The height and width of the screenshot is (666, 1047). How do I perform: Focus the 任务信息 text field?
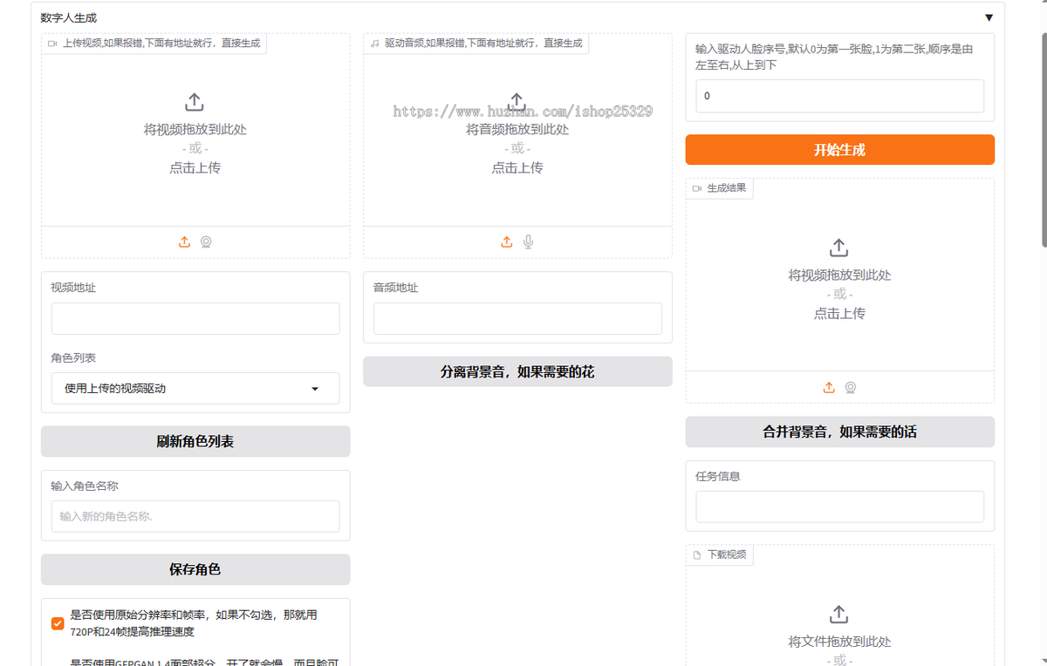click(839, 506)
